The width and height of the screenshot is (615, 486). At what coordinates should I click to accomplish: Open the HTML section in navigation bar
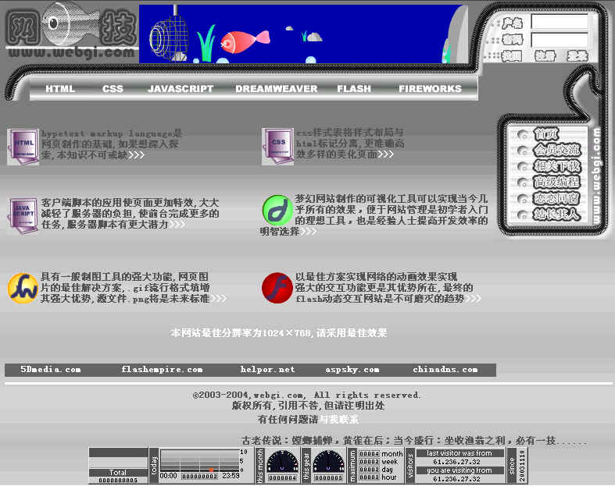[x=60, y=89]
